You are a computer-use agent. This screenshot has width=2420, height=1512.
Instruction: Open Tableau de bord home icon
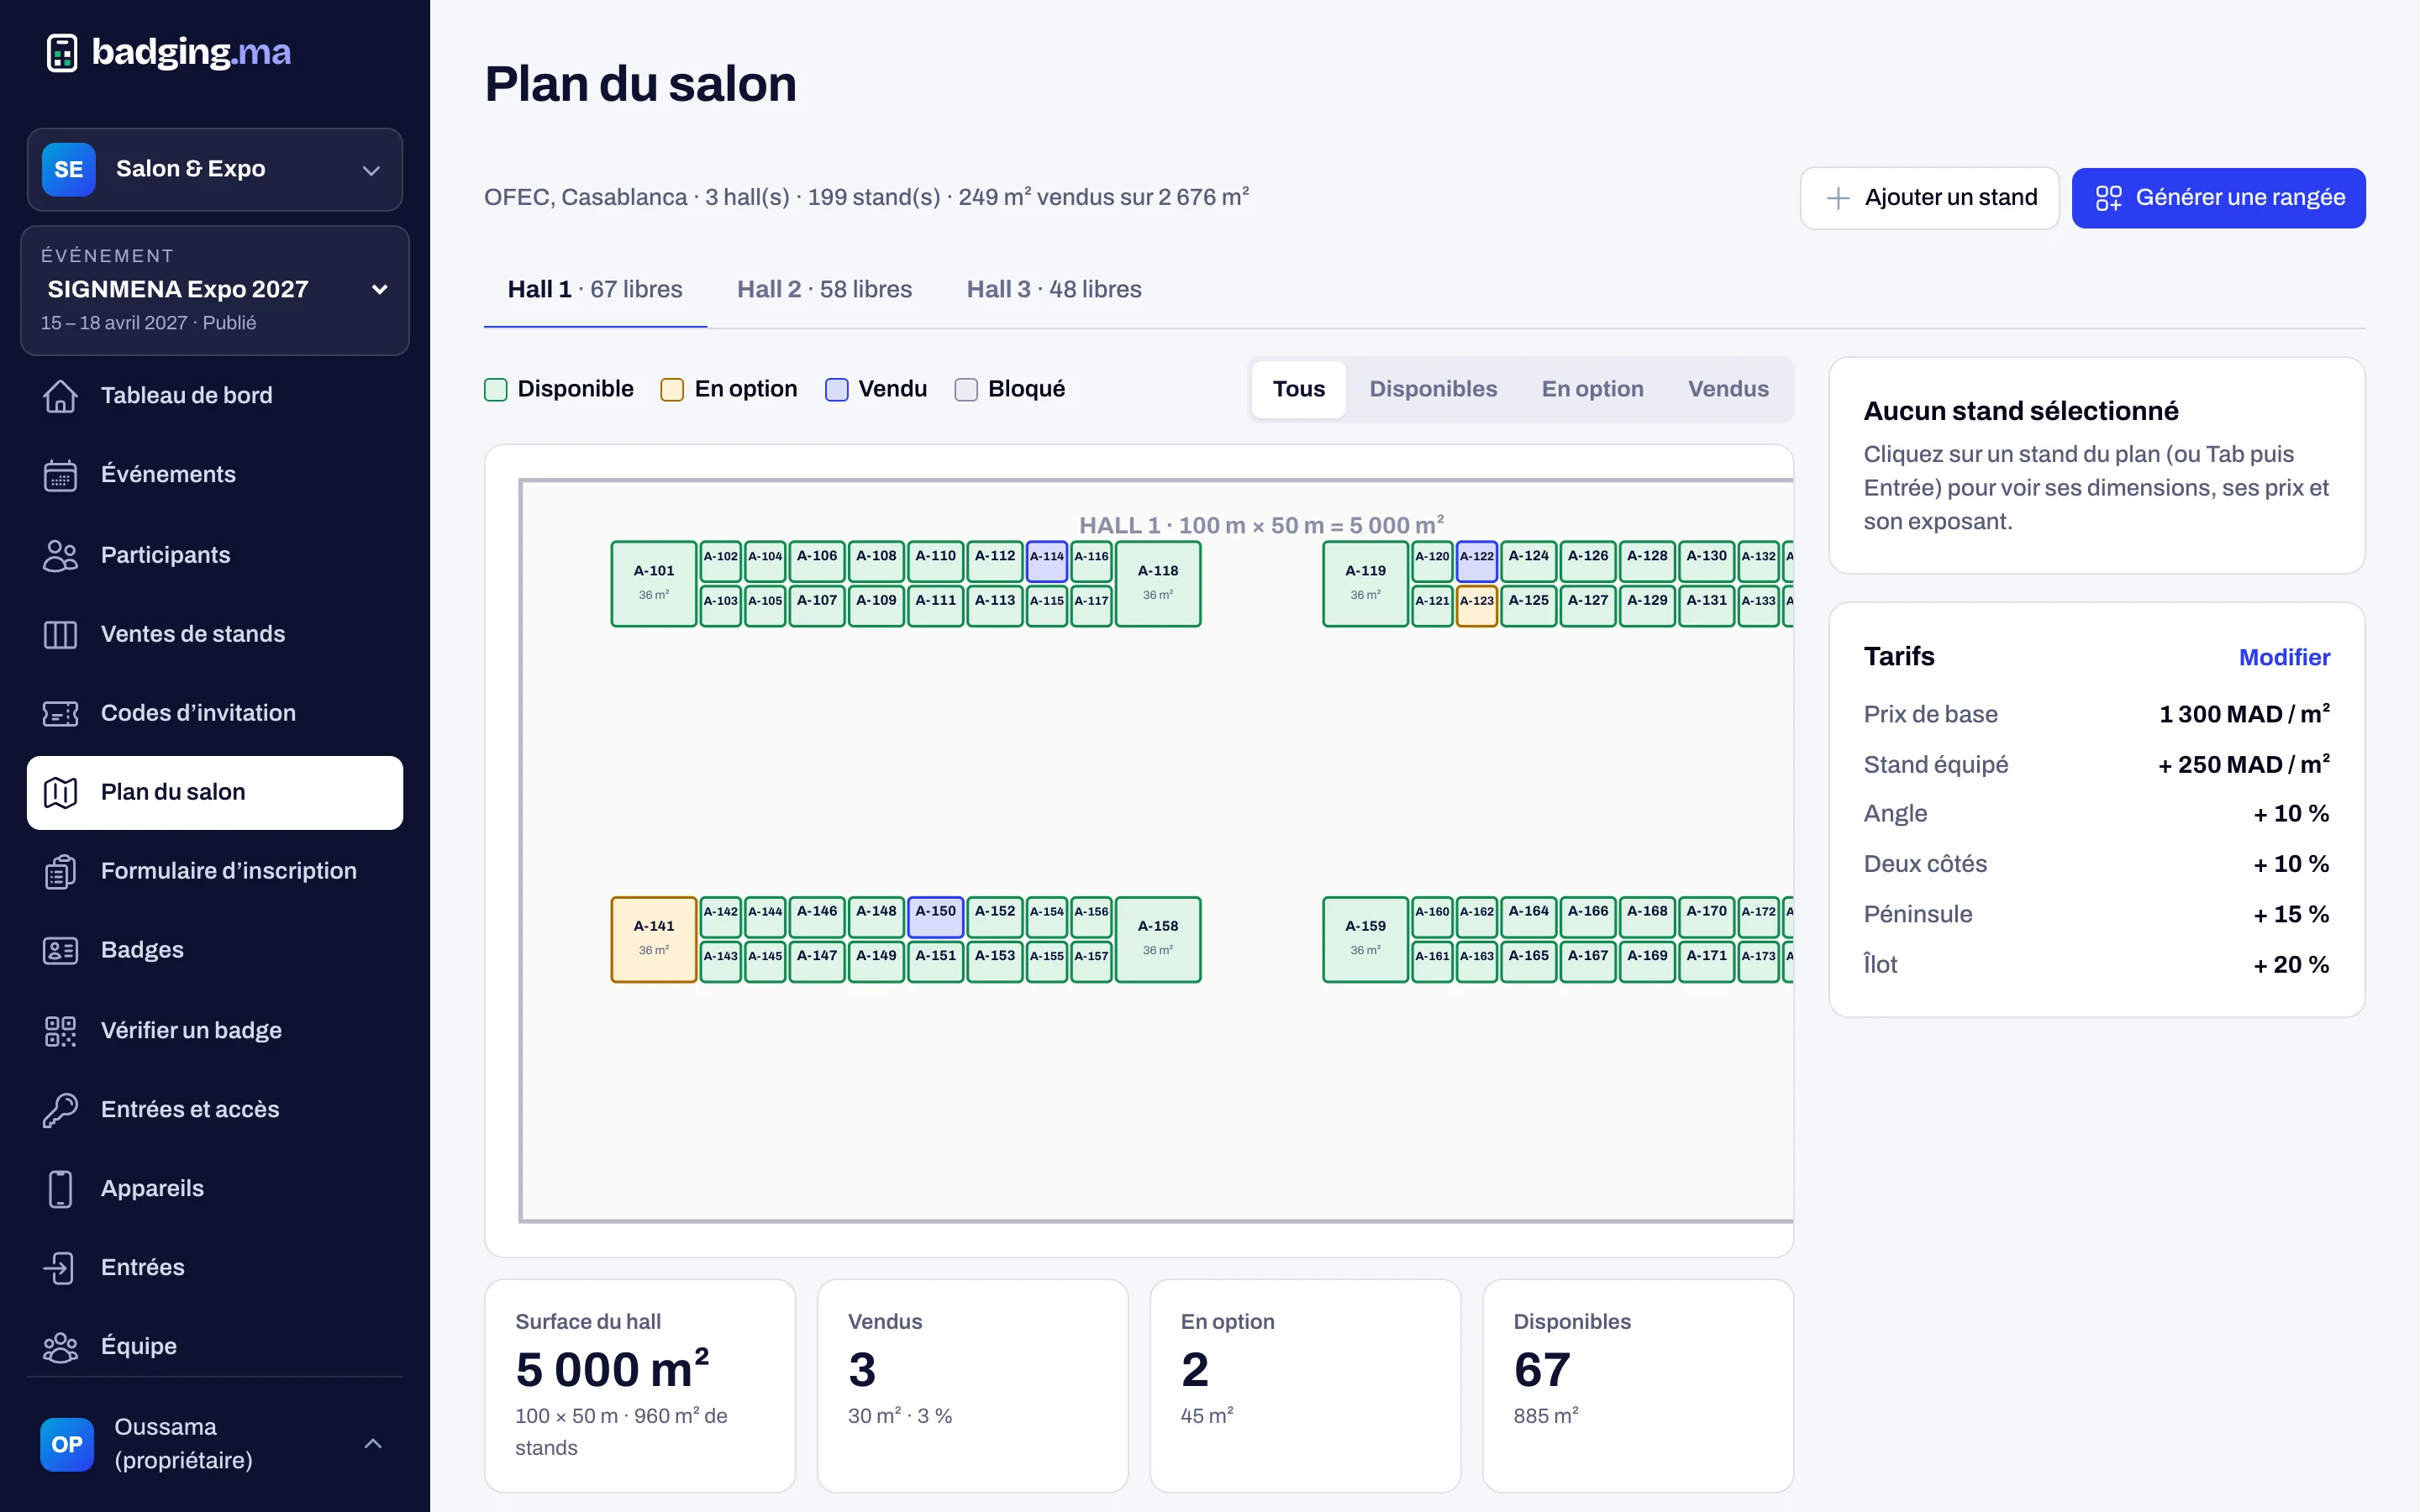click(60, 396)
